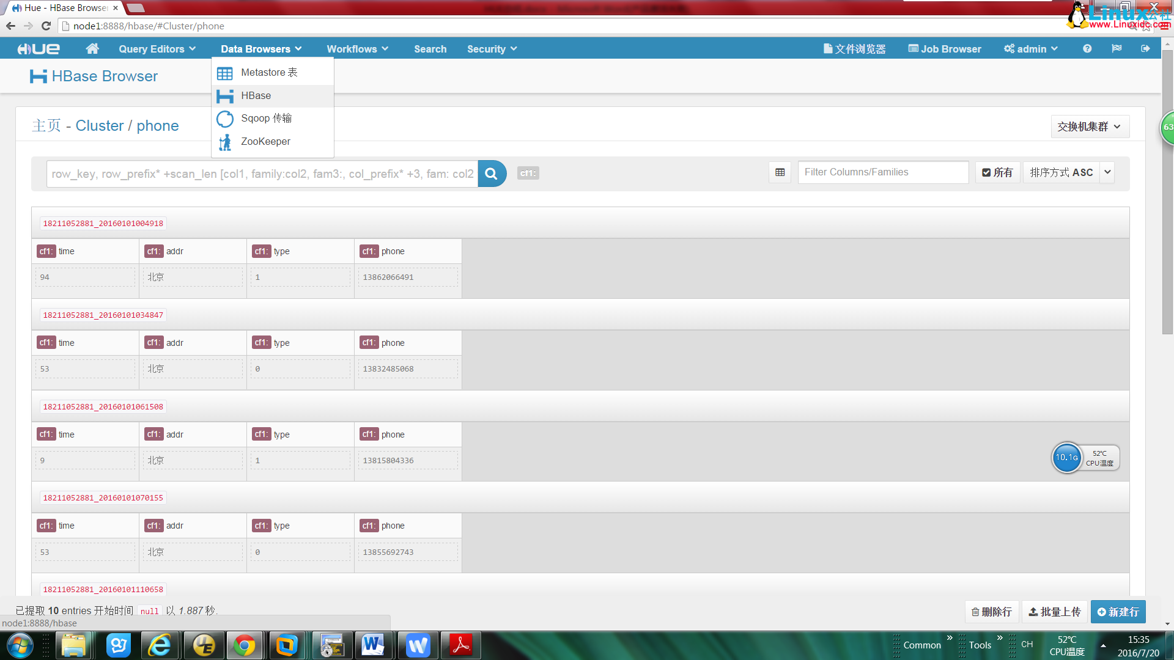1174x660 pixels.
Task: Toggle 排序方式 ASC sort order
Action: [x=1061, y=172]
